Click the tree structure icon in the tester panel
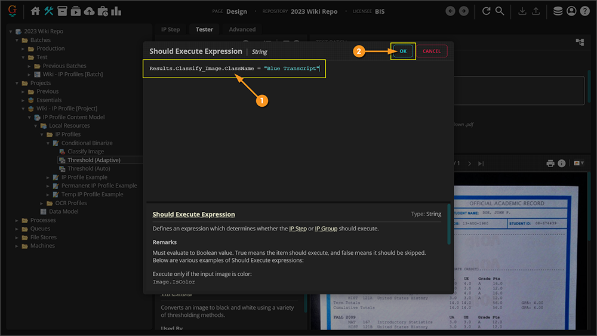The width and height of the screenshot is (597, 336). [x=580, y=42]
